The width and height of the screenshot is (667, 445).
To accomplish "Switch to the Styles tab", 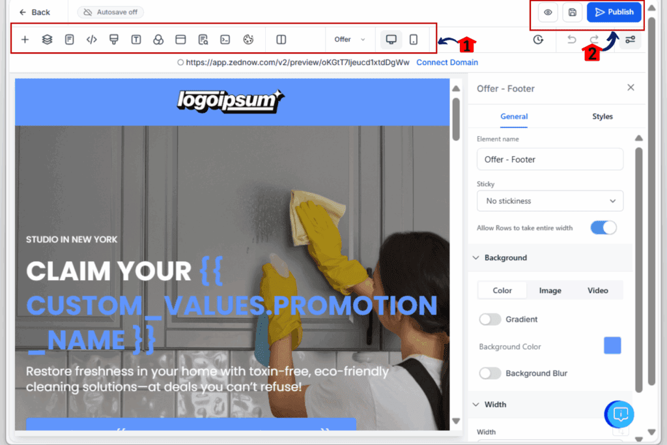I will coord(603,117).
